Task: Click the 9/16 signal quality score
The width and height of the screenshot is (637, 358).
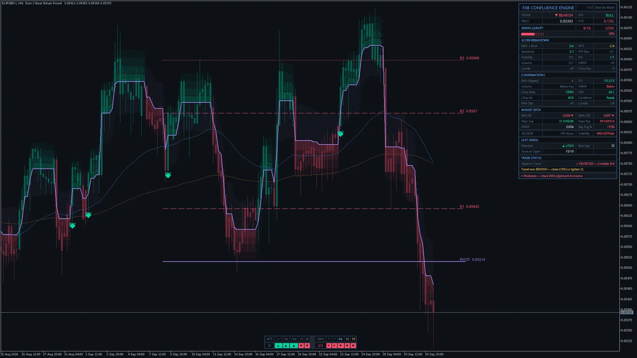Action: 587,28
